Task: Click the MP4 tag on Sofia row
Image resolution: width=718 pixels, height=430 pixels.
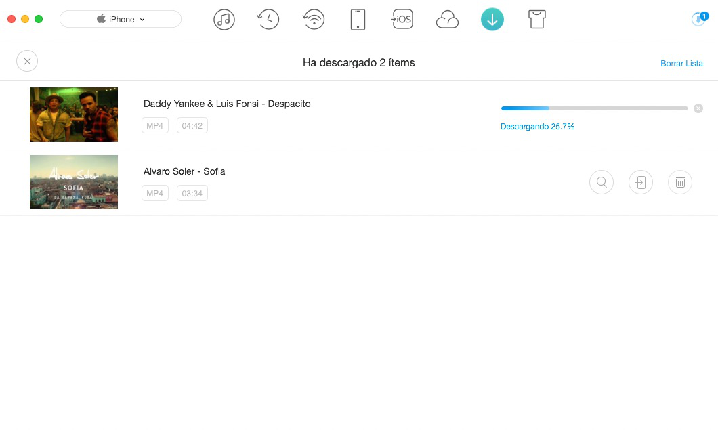Action: point(154,193)
